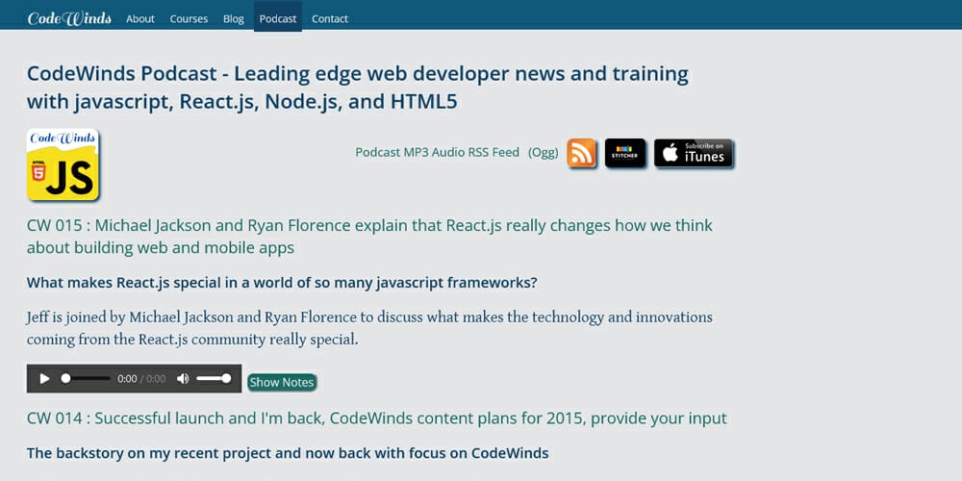Open the Blog menu item
The width and height of the screenshot is (962, 481).
[x=234, y=18]
